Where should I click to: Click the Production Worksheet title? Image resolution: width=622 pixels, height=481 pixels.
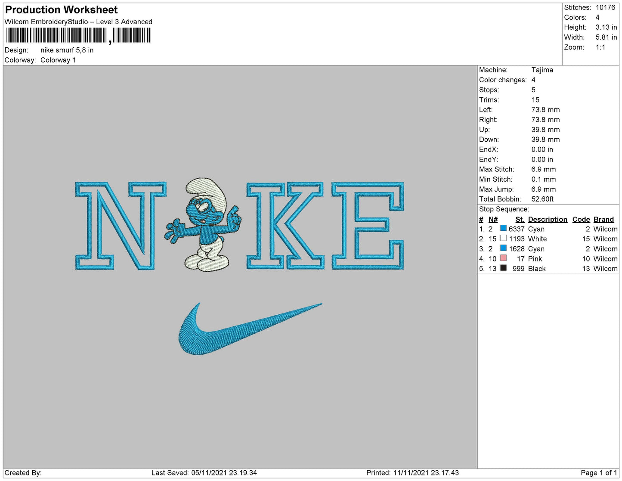[x=61, y=9]
